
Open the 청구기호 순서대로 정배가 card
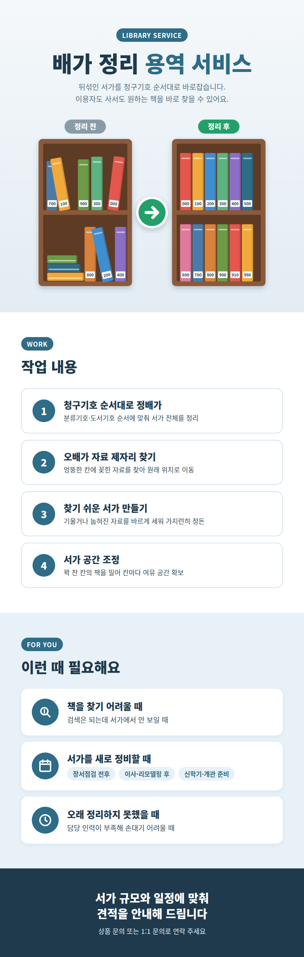152,411
